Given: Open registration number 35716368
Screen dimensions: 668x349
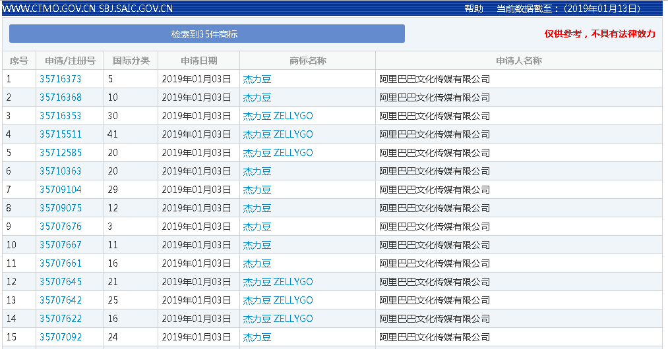Looking at the screenshot, I should click(x=61, y=97).
